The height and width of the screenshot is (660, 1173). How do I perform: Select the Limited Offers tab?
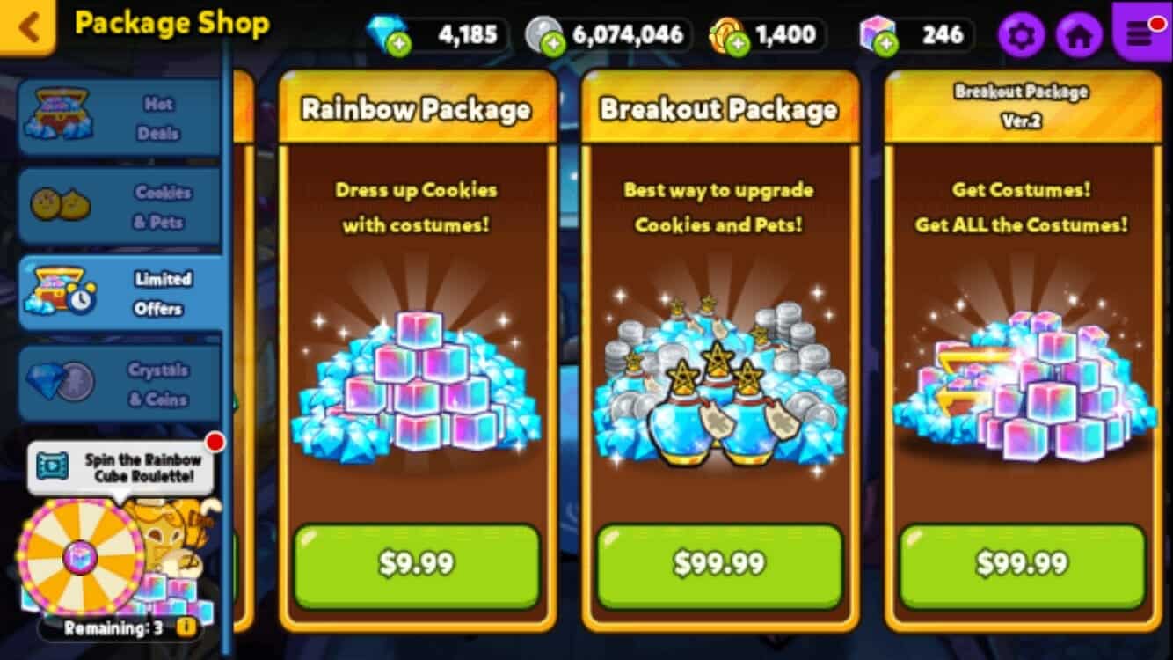coord(119,293)
